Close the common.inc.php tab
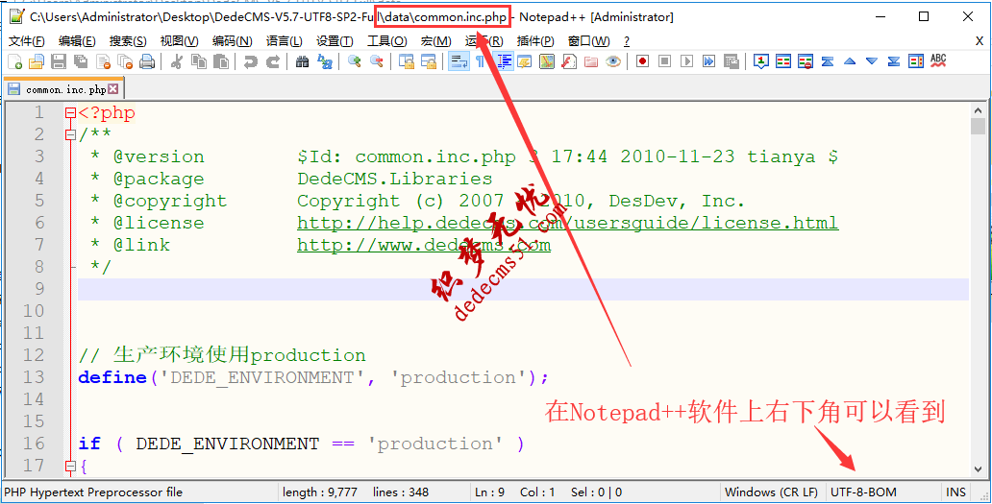This screenshot has width=992, height=504. tap(113, 89)
